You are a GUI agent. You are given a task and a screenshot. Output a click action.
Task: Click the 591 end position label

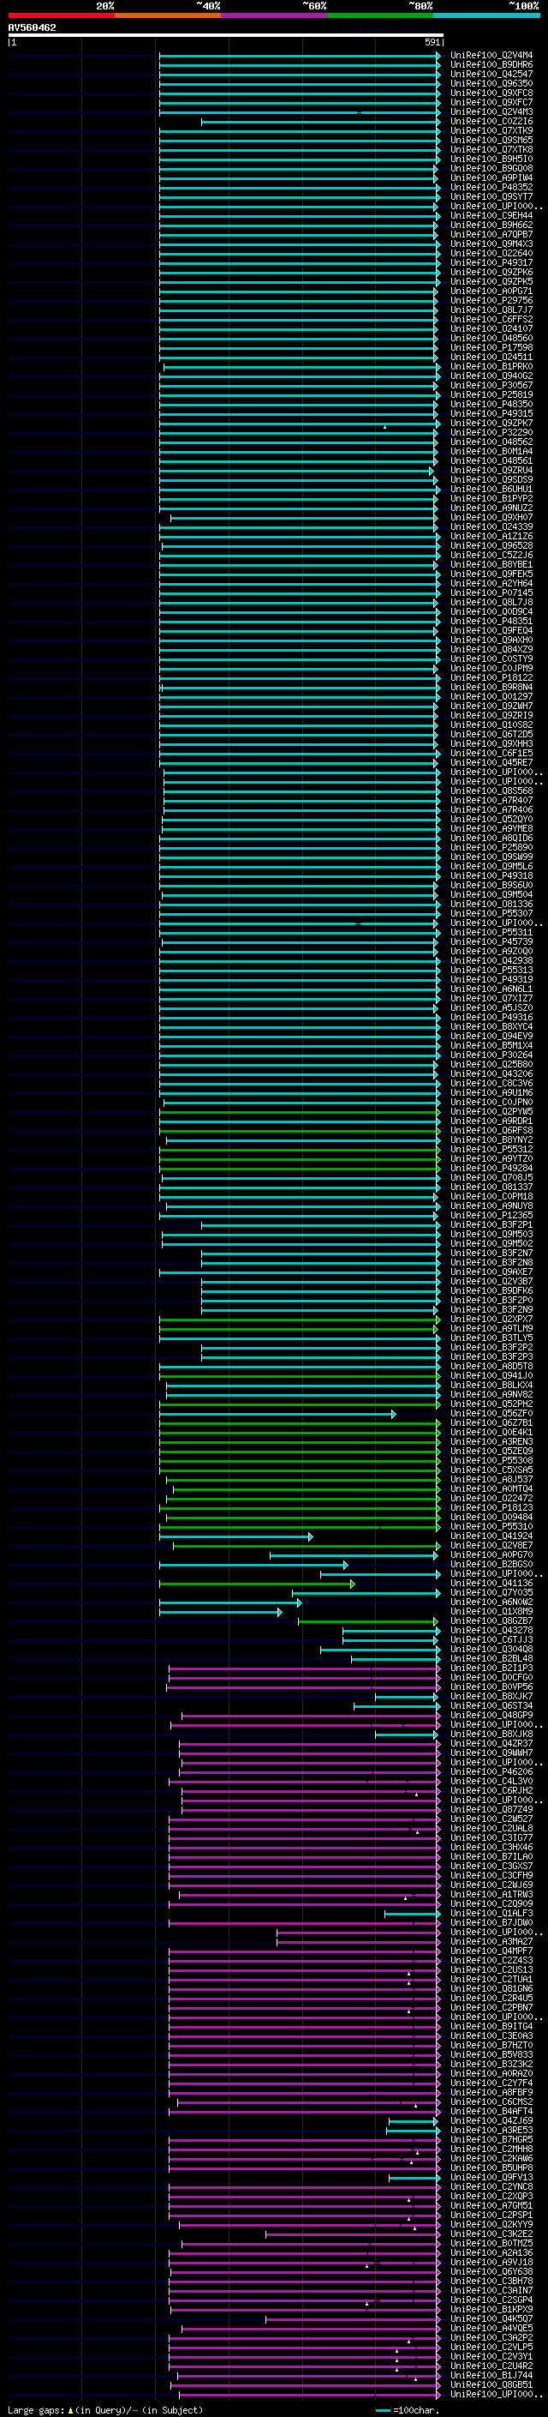[432, 42]
